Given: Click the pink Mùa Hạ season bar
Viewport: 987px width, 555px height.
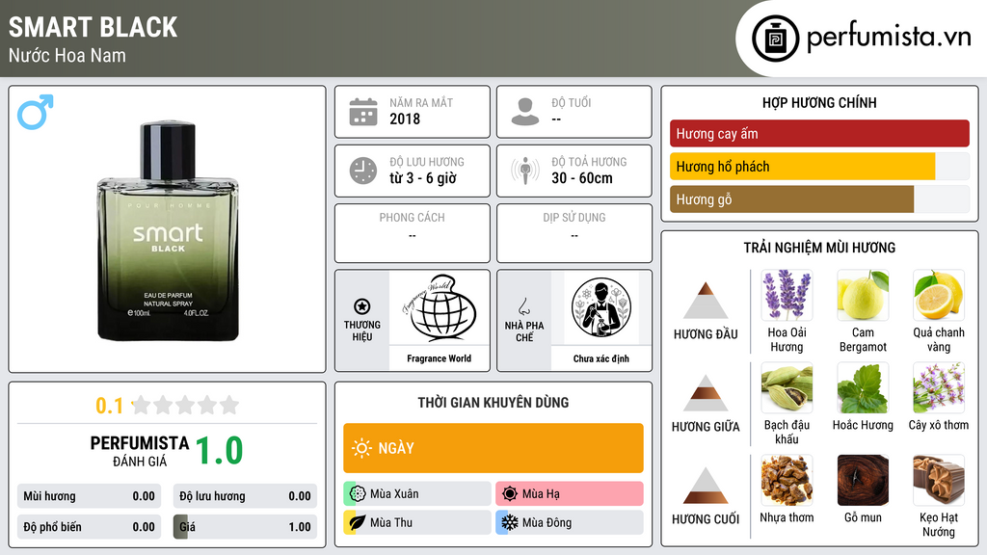Looking at the screenshot, I should tap(570, 494).
